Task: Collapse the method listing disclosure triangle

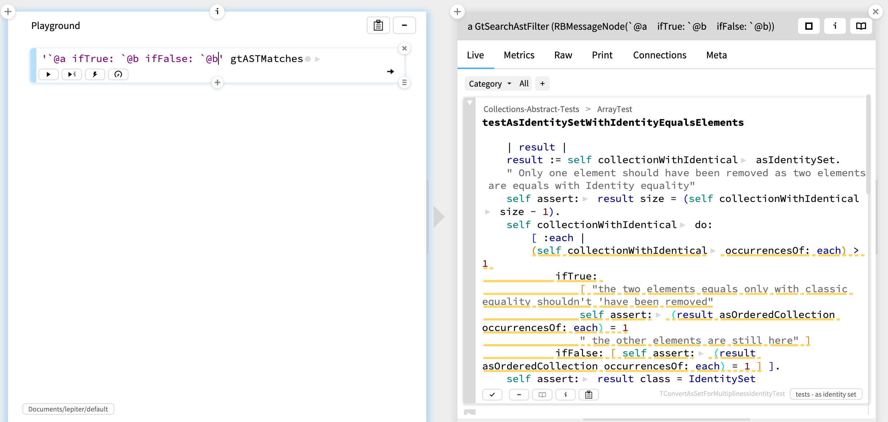Action: [x=470, y=103]
